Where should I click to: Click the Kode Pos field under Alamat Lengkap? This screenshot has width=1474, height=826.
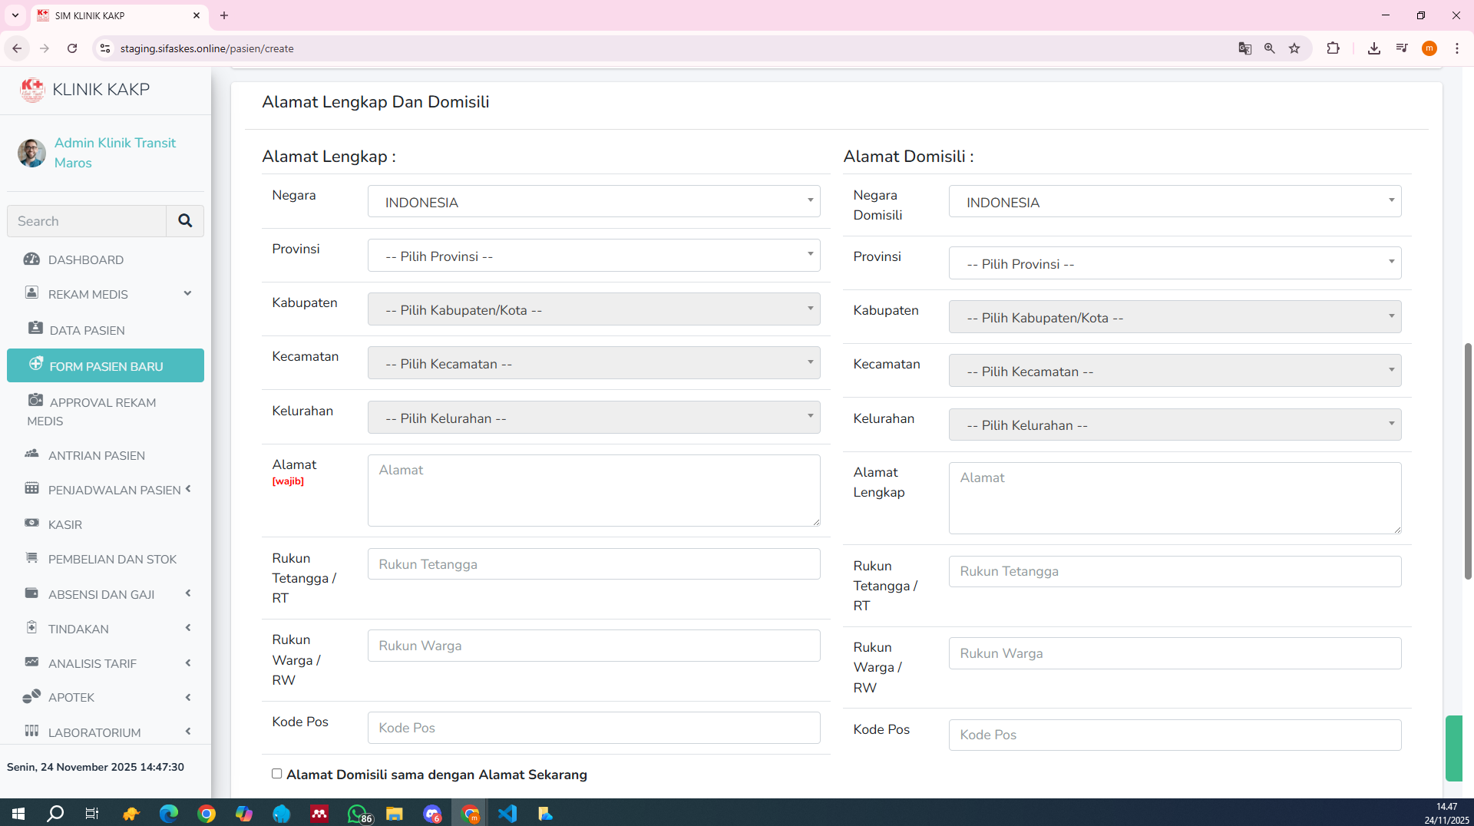point(593,728)
